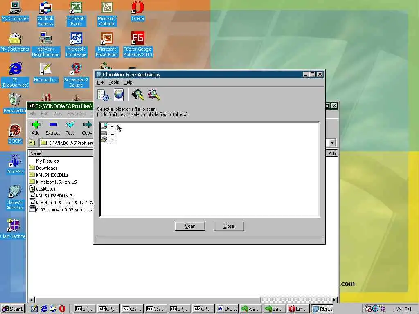
Task: Open 7-Zip Favorites menu
Action: coord(77,114)
